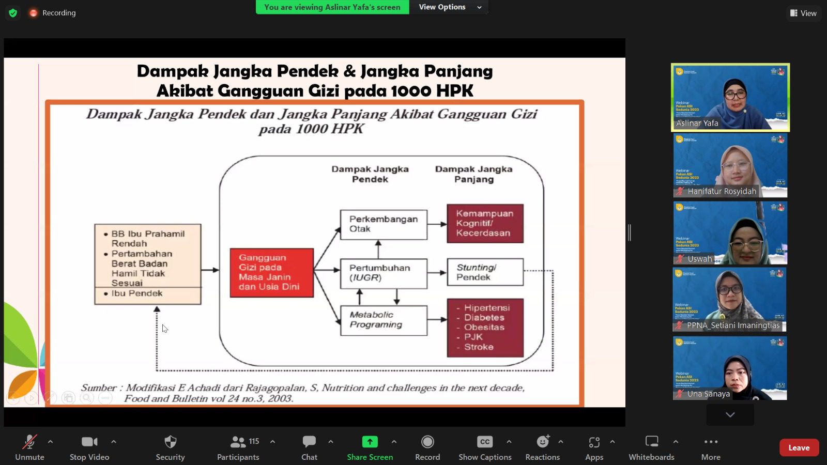
Task: Click the slideshow magnifier zoom control
Action: pyautogui.click(x=87, y=398)
